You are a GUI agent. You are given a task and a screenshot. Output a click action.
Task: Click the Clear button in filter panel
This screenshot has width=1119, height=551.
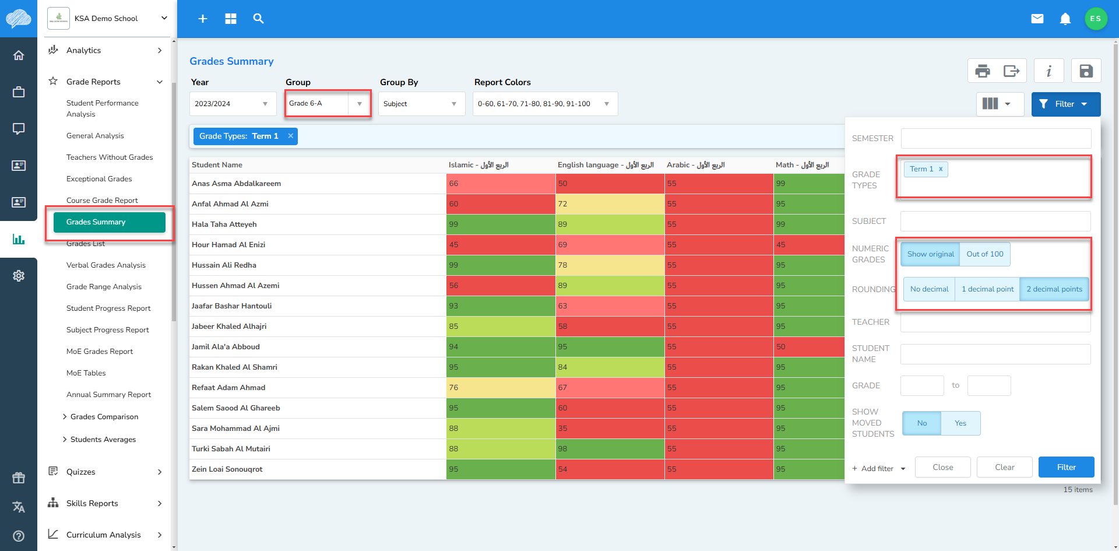[x=1005, y=468]
